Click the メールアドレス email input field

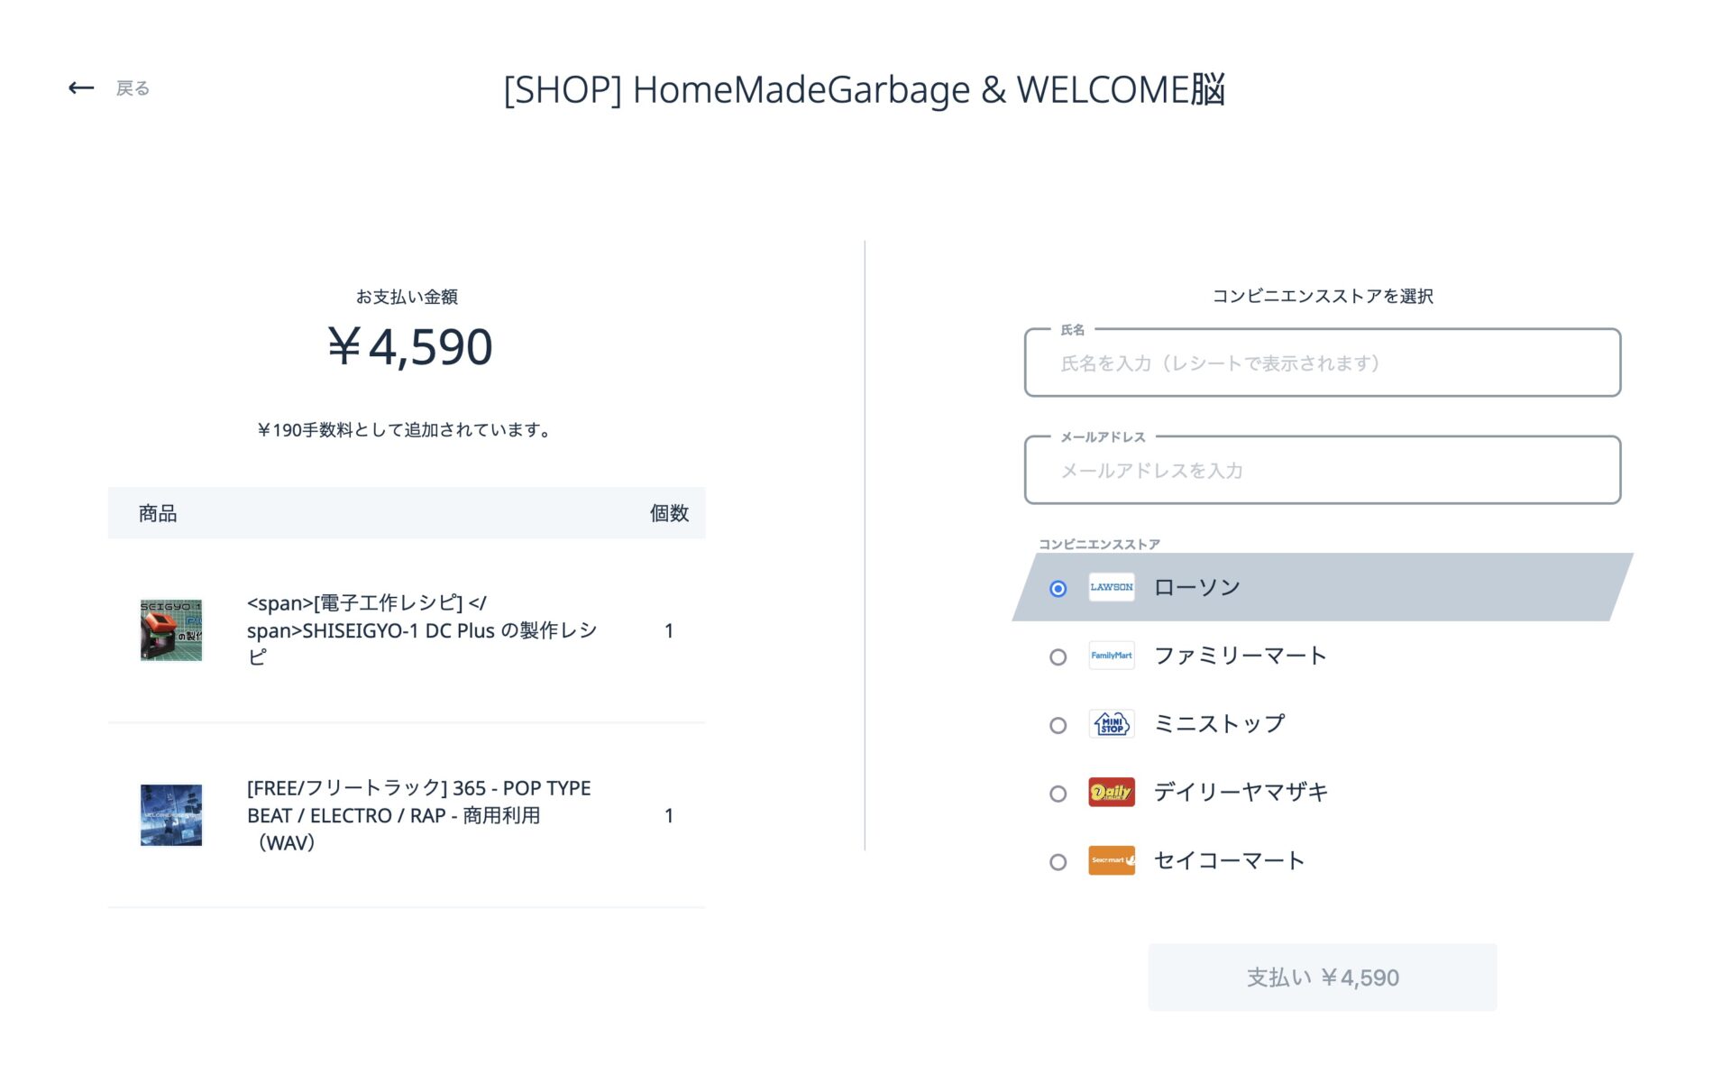1322,470
